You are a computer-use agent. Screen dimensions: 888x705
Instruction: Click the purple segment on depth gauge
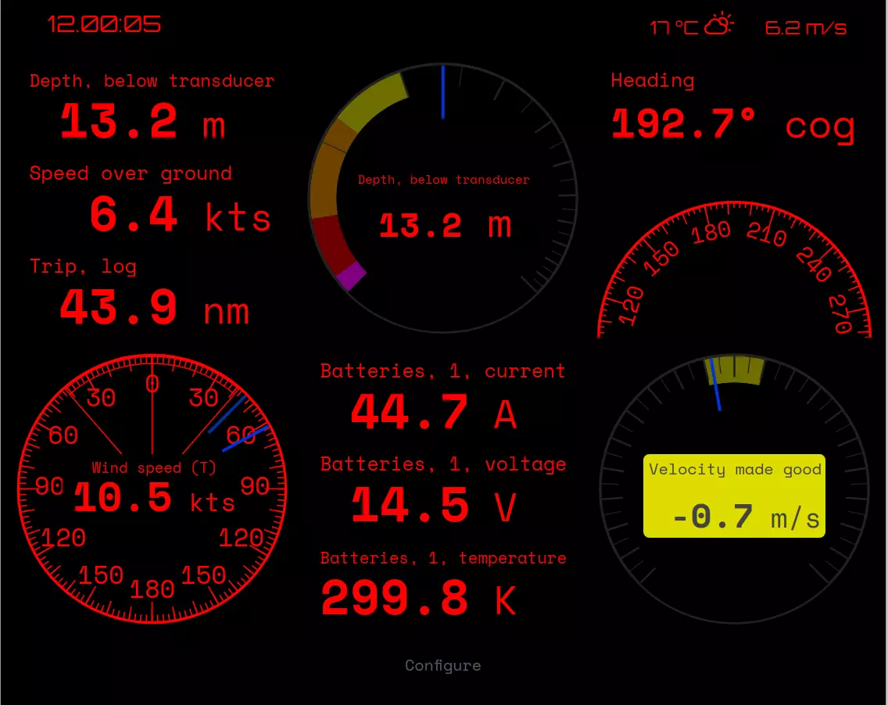tap(353, 276)
